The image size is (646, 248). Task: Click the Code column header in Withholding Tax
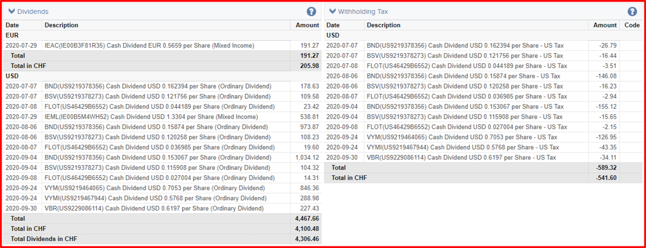(632, 25)
